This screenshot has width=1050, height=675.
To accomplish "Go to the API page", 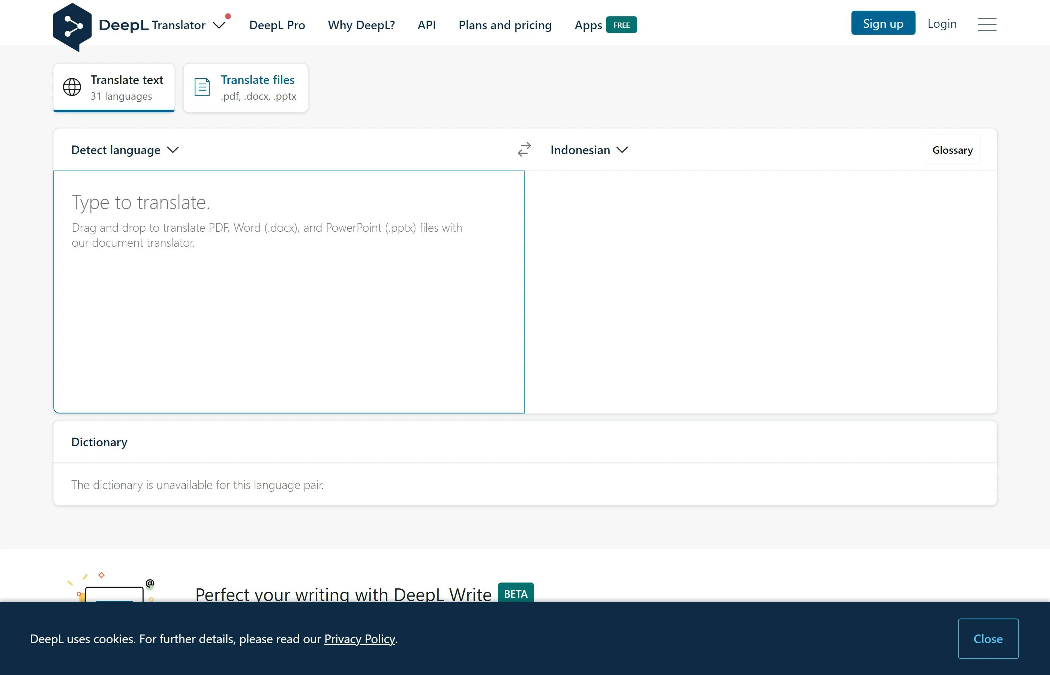I will point(426,25).
